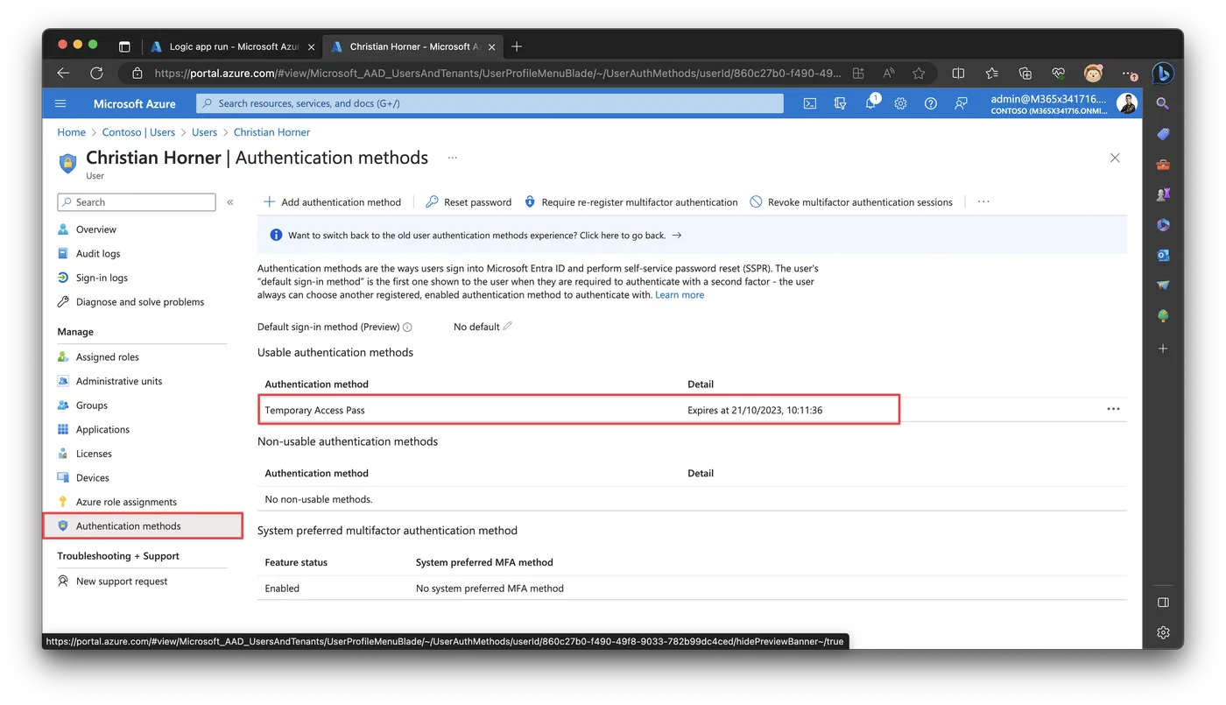Open Edge sidebar Shopping tag icon
The height and width of the screenshot is (705, 1226).
(1163, 134)
